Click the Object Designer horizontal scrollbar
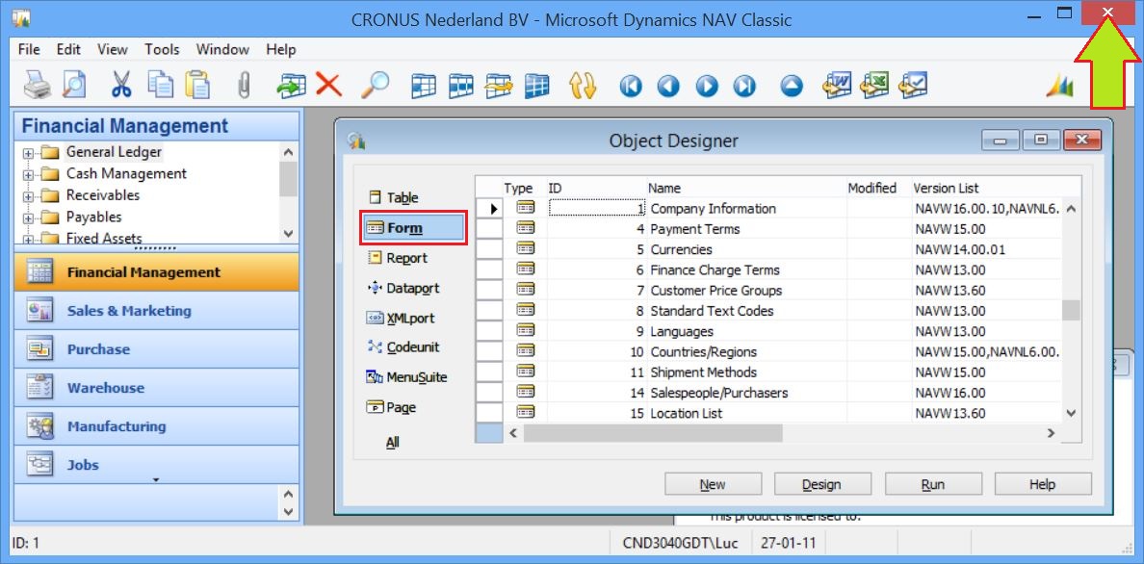This screenshot has width=1144, height=564. [x=652, y=433]
